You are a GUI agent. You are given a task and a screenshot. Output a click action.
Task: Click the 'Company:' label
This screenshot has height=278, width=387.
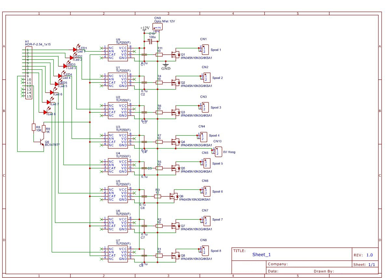point(277,264)
